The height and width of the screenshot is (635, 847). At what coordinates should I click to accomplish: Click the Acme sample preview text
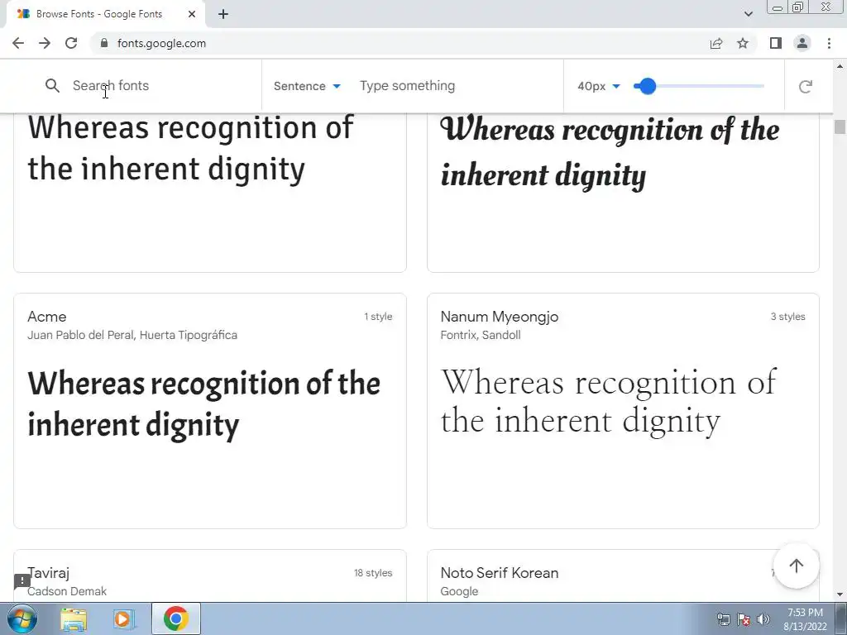[204, 404]
